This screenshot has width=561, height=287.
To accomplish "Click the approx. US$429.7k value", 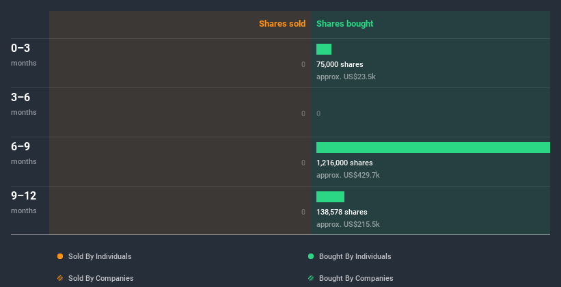I will coord(348,176).
